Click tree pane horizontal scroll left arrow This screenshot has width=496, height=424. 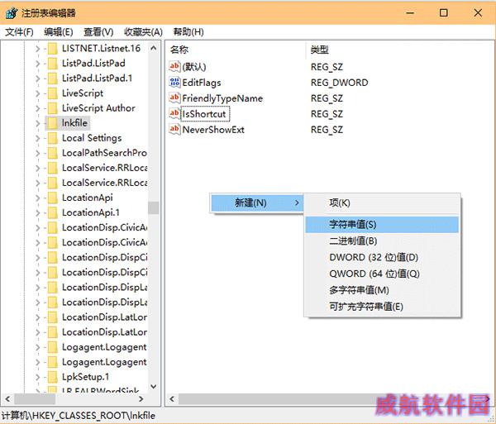coord(7,399)
